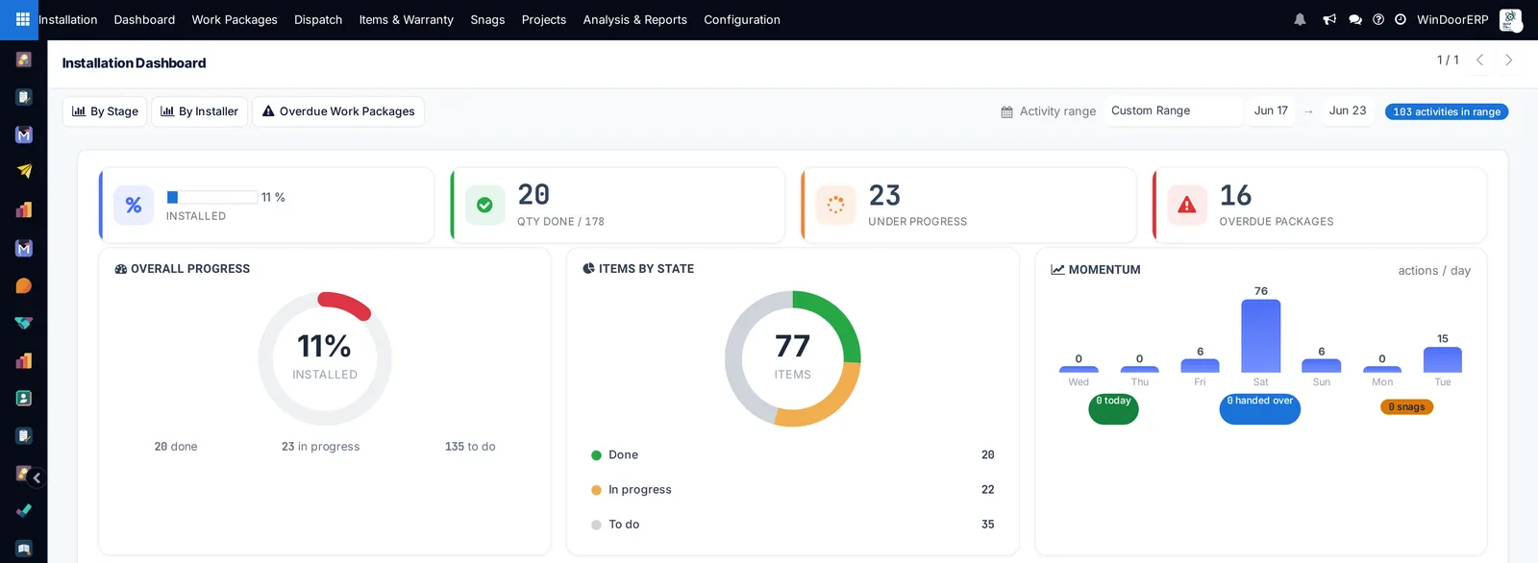Open the notifications bell
The height and width of the screenshot is (563, 1538).
click(x=1300, y=19)
